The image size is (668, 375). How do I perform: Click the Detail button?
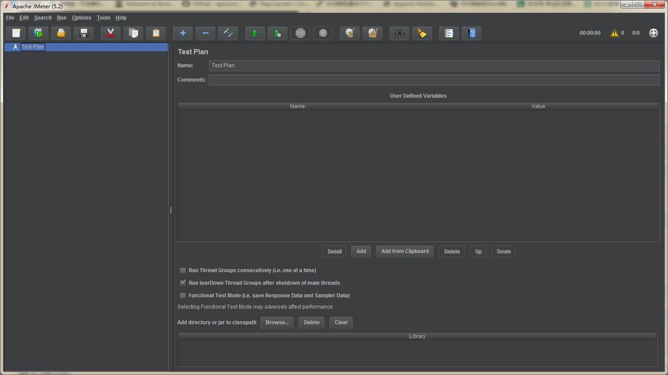coord(334,252)
